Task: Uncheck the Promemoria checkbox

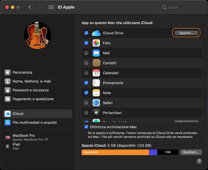Action: click(86, 83)
